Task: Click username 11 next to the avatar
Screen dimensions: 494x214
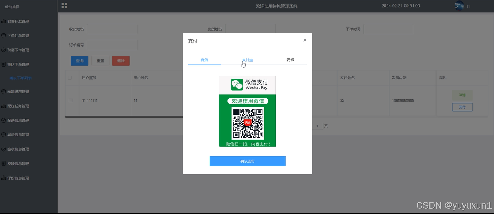Action: pos(468,6)
